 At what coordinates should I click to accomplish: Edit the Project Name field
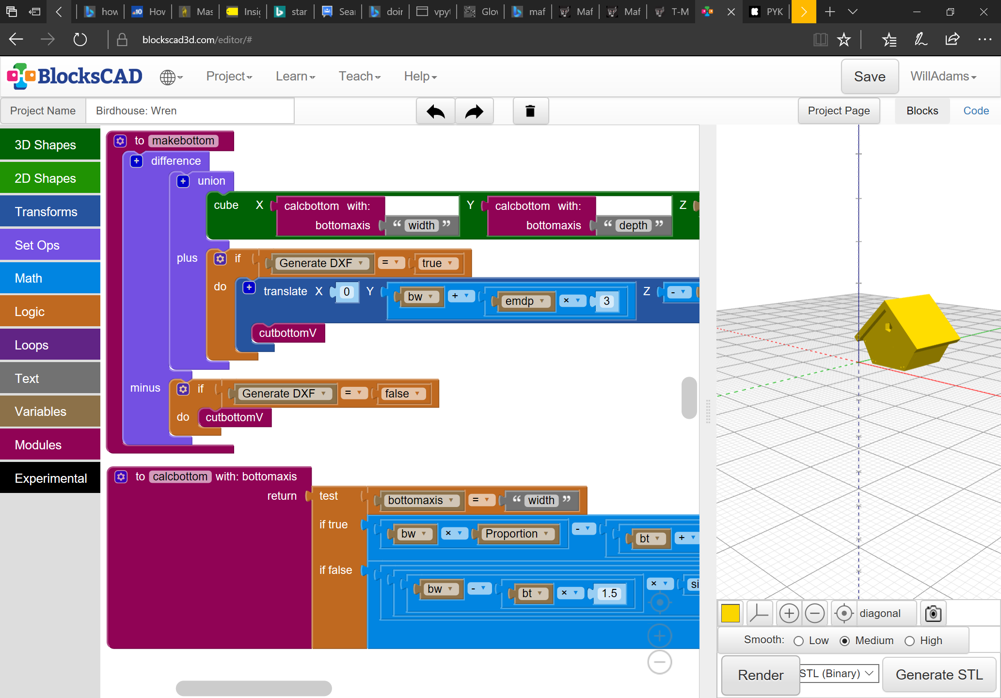(x=190, y=111)
